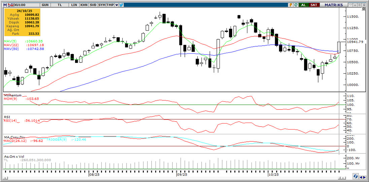
Task: Click the green C refresh icon
Action: point(296,5)
